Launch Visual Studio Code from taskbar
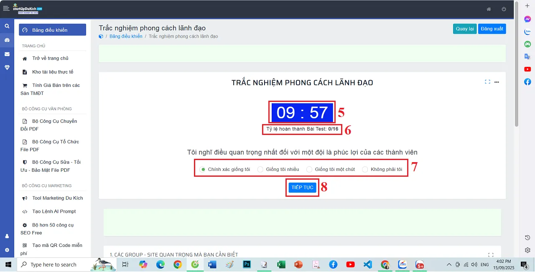 click(x=368, y=264)
